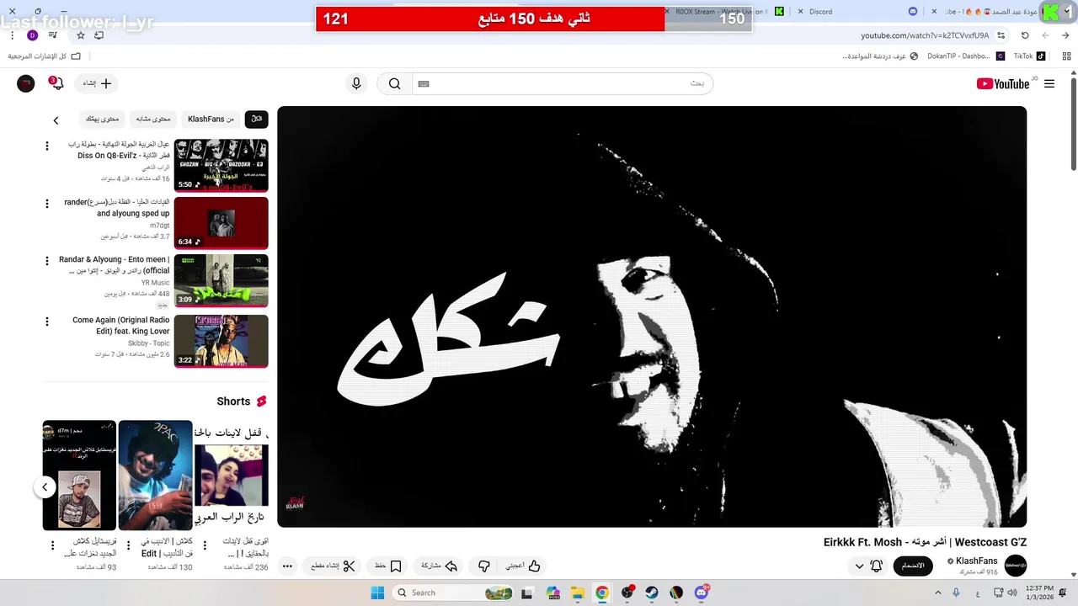
Task: Open the YouTube hamburger guide menu
Action: (1049, 83)
